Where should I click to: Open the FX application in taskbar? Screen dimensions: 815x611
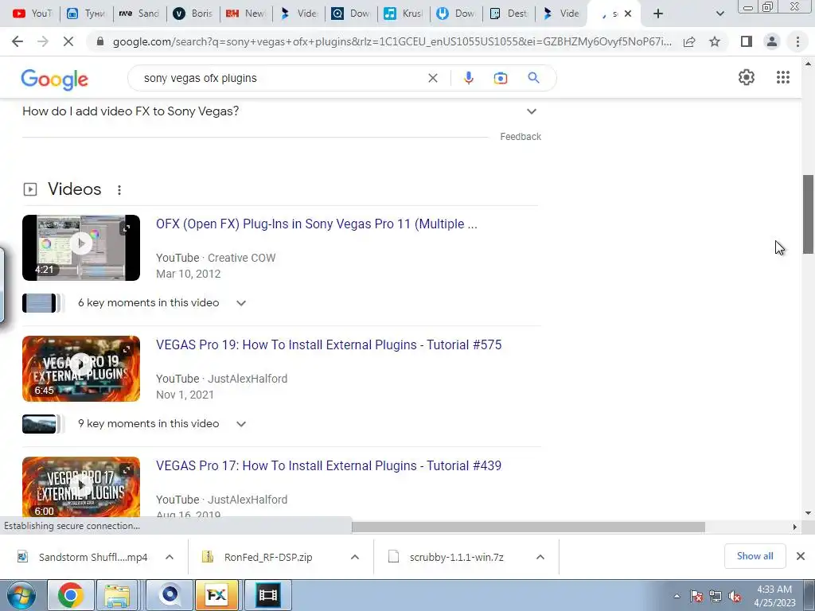pos(216,595)
